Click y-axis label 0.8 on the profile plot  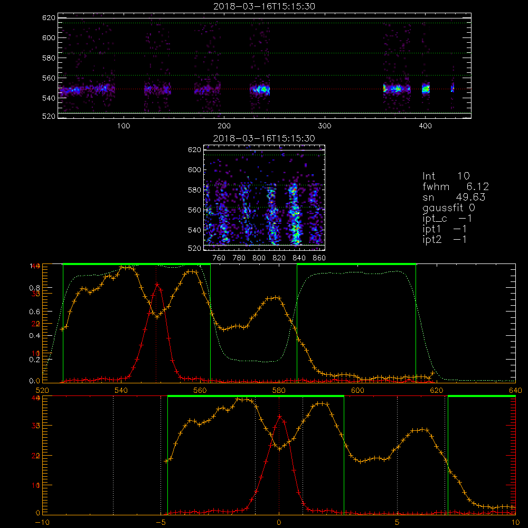[35, 288]
